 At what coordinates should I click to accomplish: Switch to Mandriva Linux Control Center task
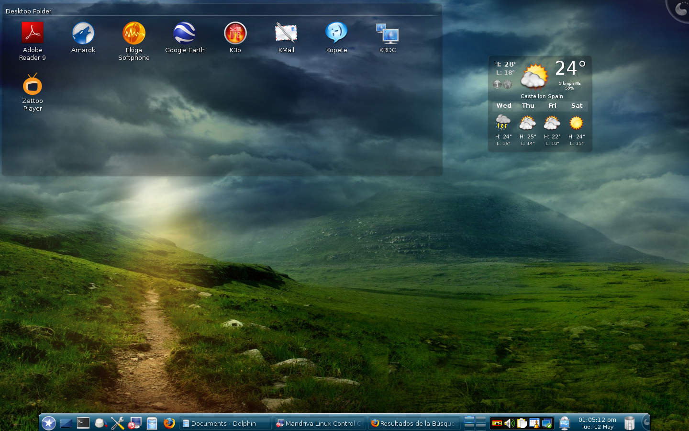(320, 423)
